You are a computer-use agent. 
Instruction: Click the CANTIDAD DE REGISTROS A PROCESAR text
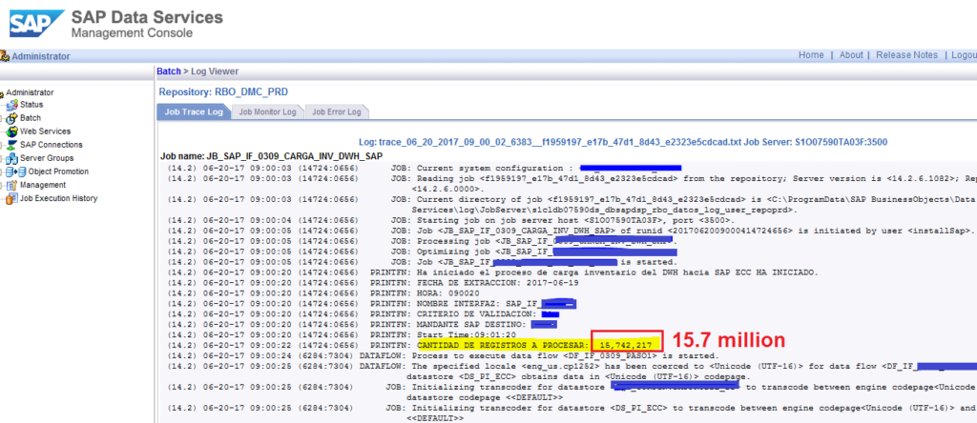pyautogui.click(x=502, y=345)
